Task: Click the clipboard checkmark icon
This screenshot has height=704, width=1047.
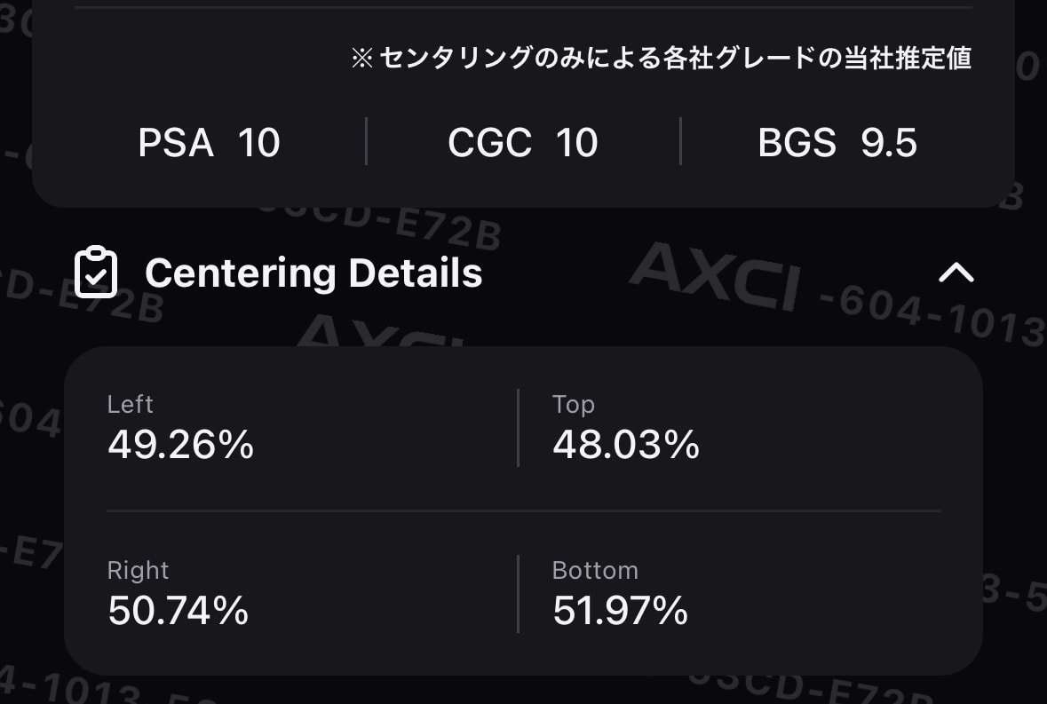Action: (96, 273)
